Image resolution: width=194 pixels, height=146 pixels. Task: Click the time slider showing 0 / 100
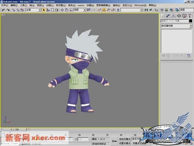[x=15, y=129]
